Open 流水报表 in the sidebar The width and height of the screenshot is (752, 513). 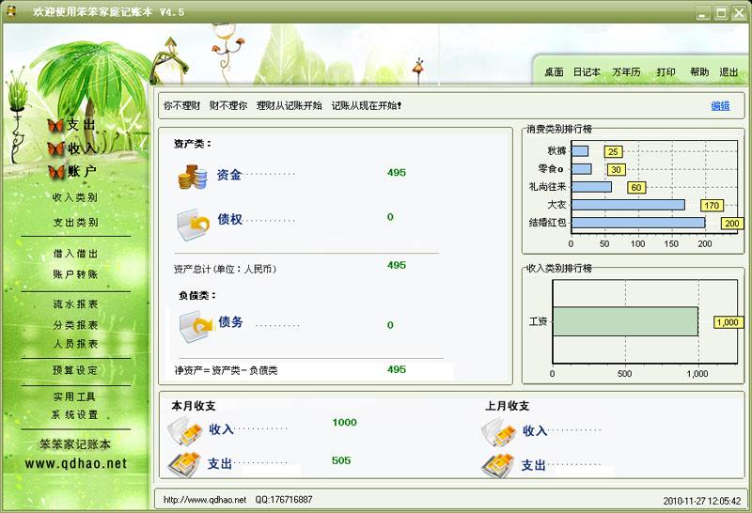pos(75,304)
